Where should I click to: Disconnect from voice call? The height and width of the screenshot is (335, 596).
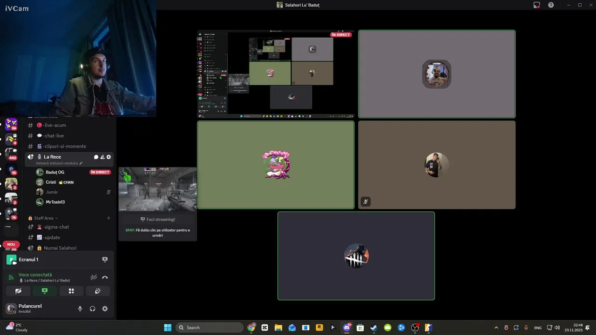105,277
